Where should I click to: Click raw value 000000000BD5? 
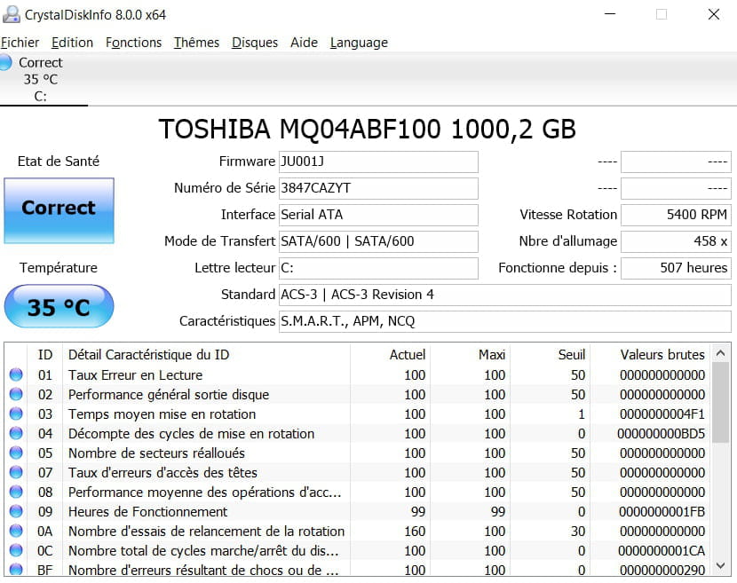click(x=662, y=434)
